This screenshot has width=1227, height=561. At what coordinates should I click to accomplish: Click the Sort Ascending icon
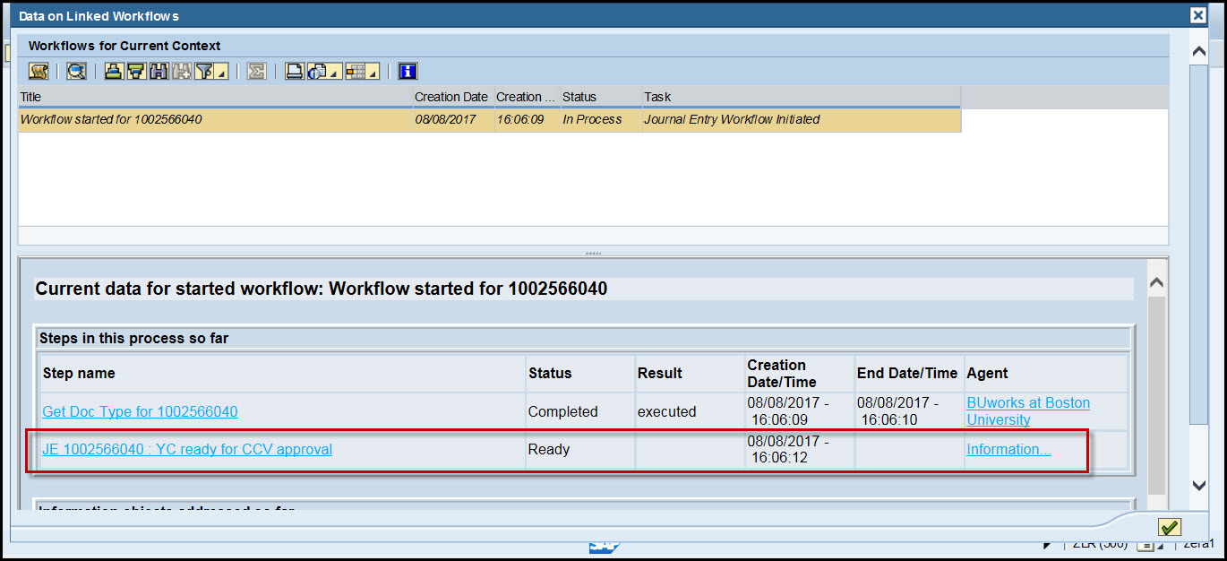tap(113, 71)
